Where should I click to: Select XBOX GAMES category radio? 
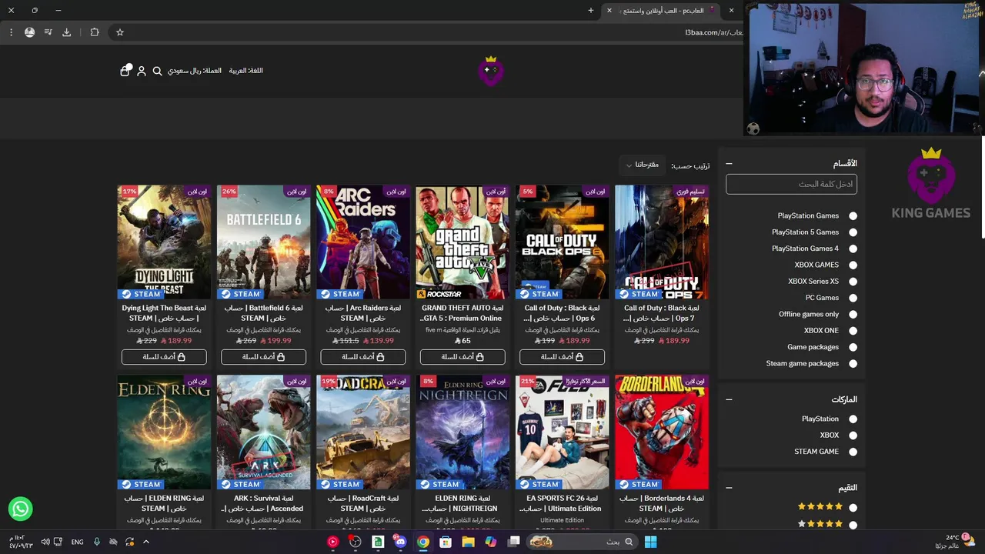click(853, 265)
